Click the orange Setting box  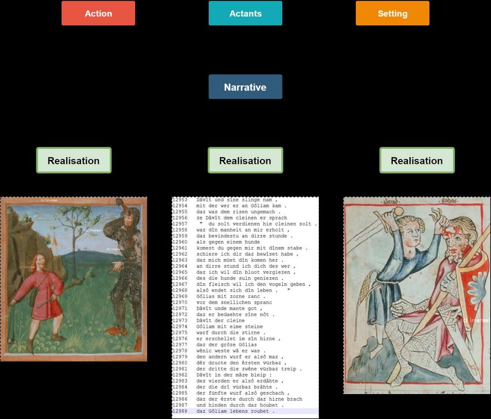pyautogui.click(x=392, y=13)
